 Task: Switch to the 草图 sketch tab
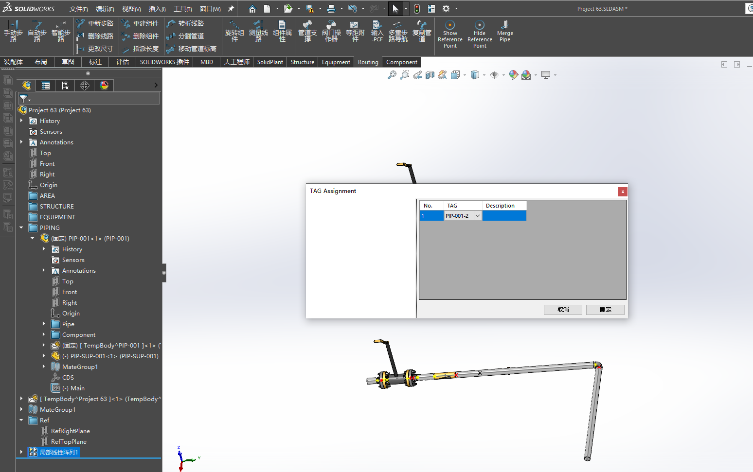(68, 62)
